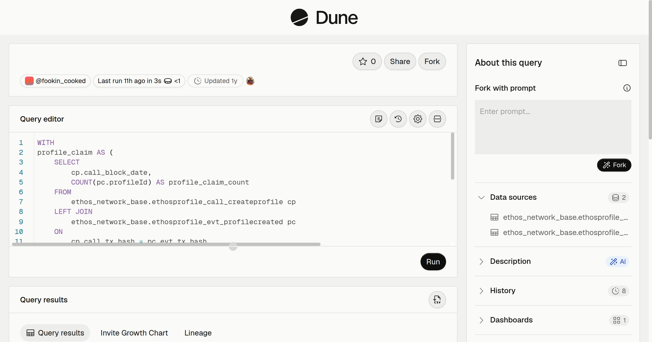Collapse the About this query side panel
Image resolution: width=652 pixels, height=342 pixels.
[x=622, y=63]
